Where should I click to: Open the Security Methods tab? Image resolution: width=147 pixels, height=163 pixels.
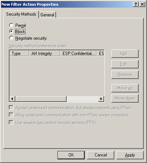pyautogui.click(x=21, y=14)
